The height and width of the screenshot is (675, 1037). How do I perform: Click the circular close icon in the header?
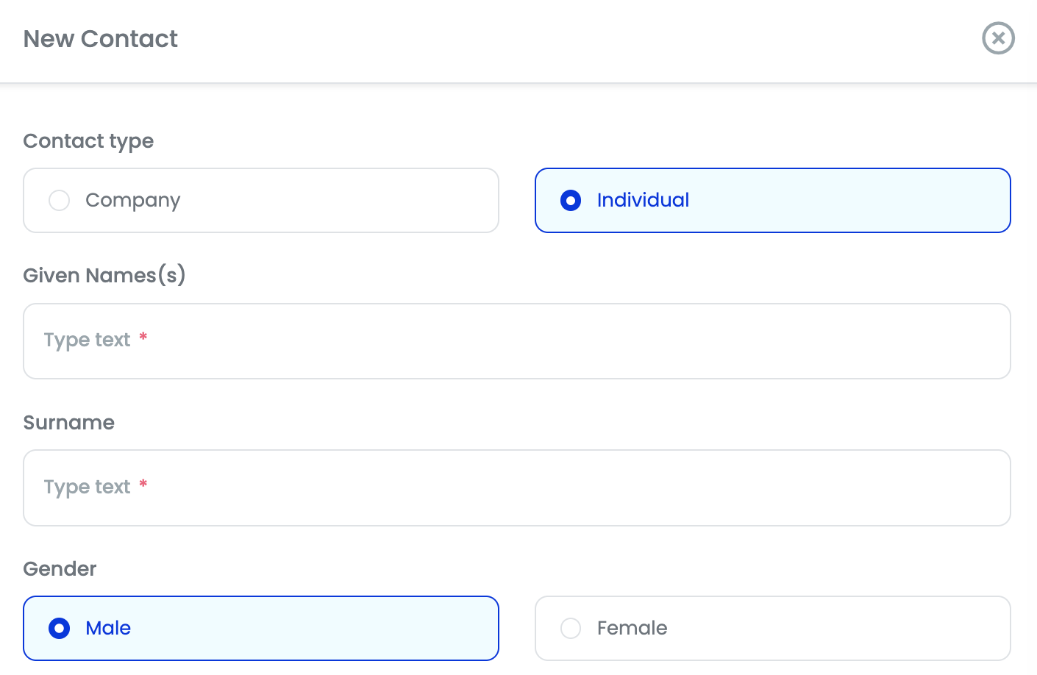998,38
